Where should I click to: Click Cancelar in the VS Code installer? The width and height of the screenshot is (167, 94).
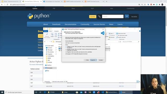pyautogui.click(x=101, y=60)
